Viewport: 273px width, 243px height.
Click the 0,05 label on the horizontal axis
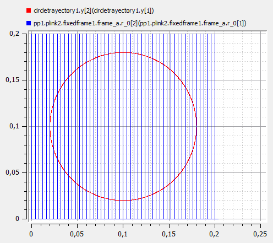[77, 234]
